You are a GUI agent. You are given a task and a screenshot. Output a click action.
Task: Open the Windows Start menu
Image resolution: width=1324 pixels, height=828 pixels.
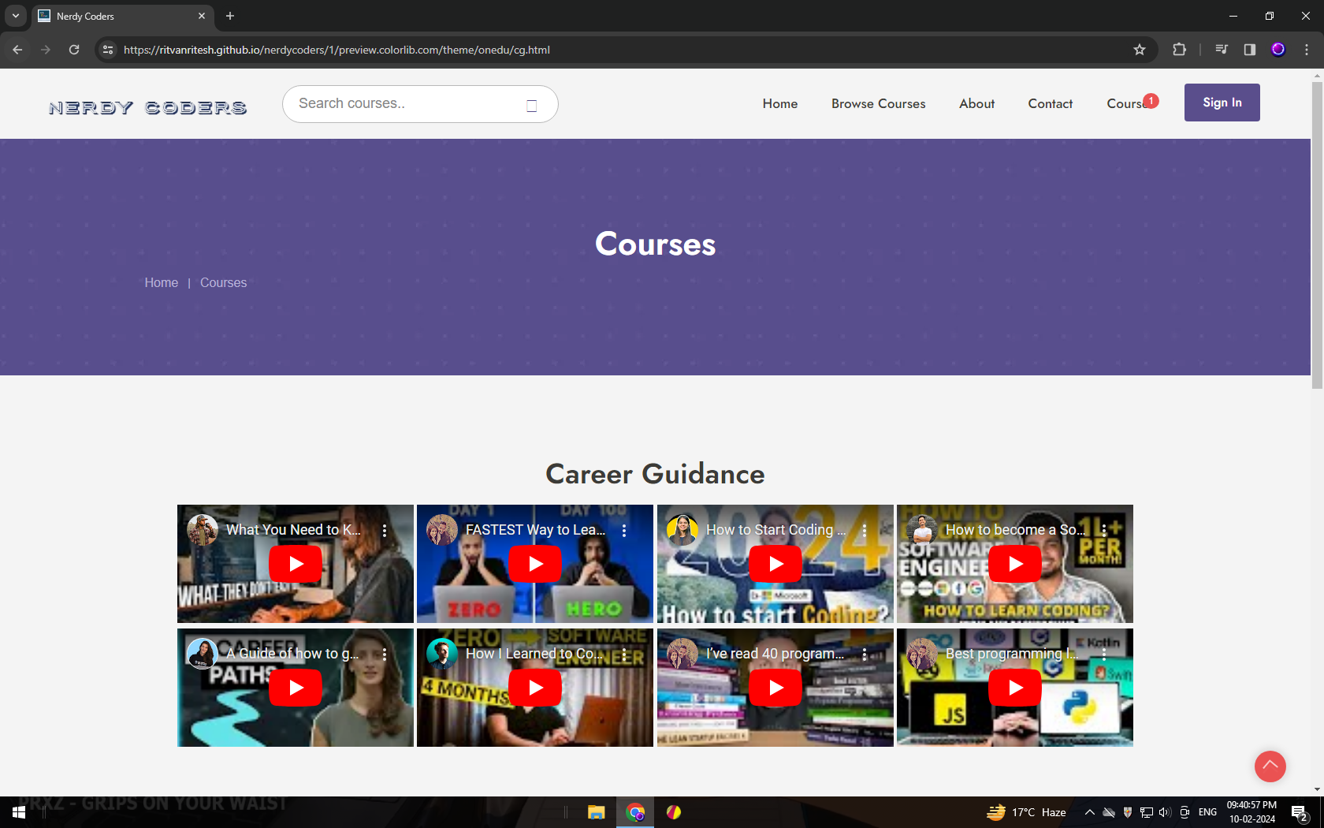pos(19,812)
